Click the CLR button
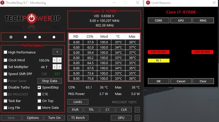Screen dimensions: 219x122 [124, 110]
